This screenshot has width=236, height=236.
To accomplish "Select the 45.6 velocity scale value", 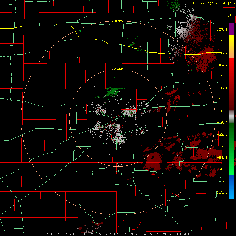I will click(x=223, y=76).
